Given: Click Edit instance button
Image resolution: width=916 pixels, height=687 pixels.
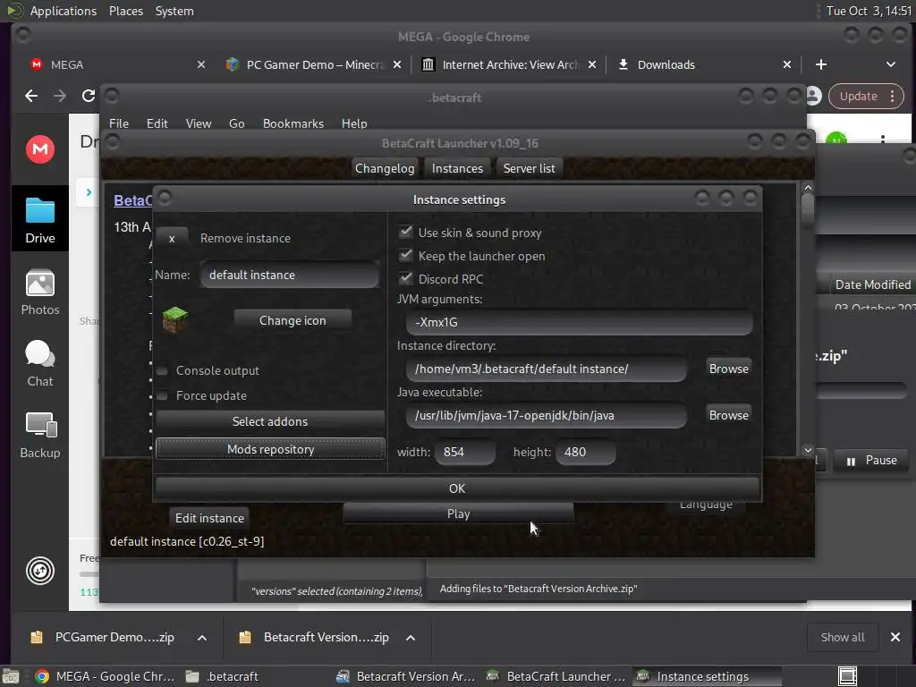Looking at the screenshot, I should tap(209, 518).
